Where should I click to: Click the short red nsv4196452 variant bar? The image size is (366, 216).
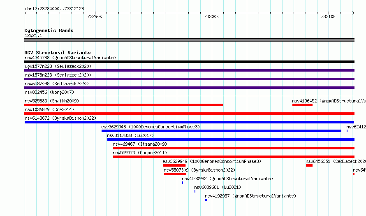(302, 105)
